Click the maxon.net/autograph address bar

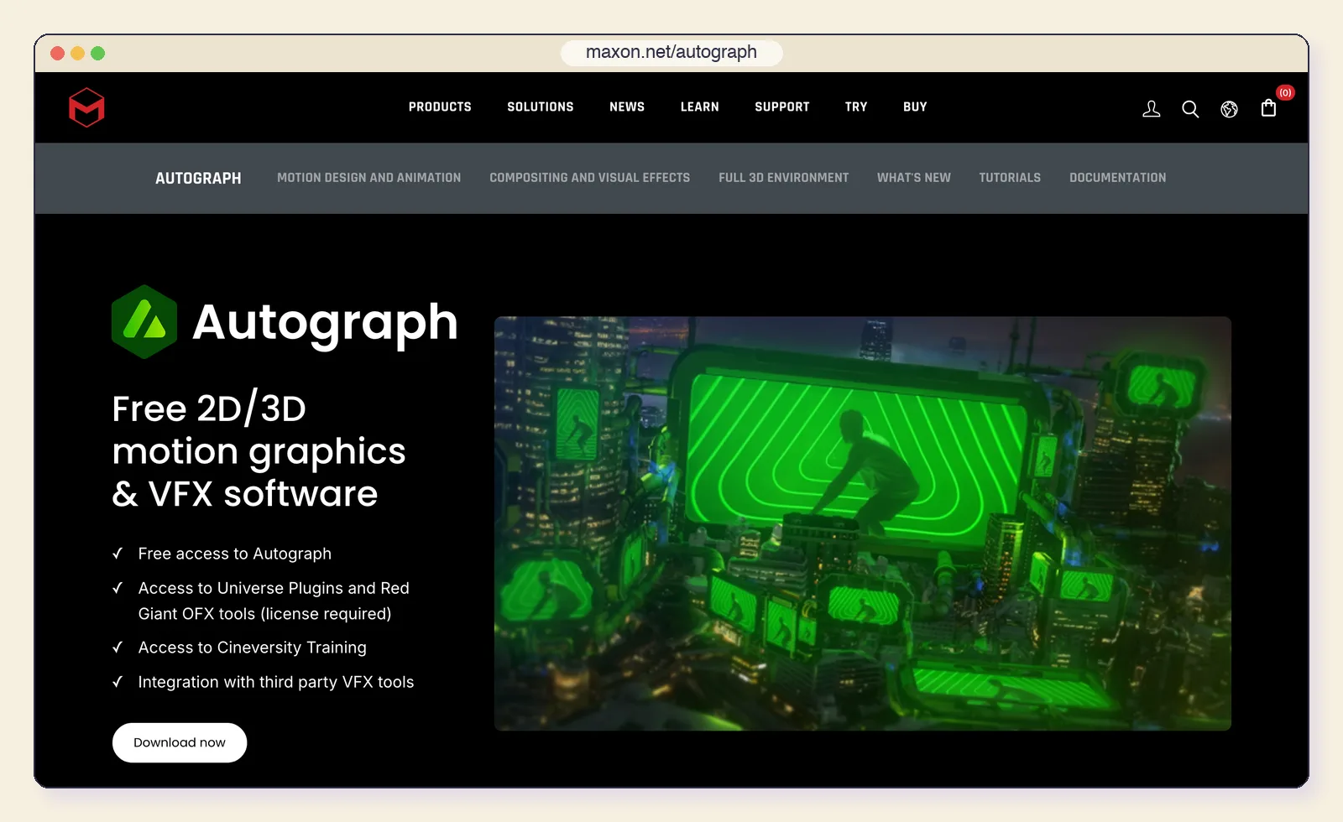coord(671,53)
